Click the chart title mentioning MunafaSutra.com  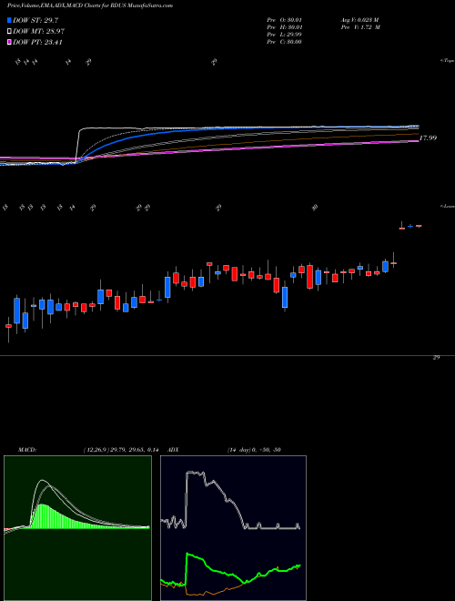pyautogui.click(x=89, y=5)
